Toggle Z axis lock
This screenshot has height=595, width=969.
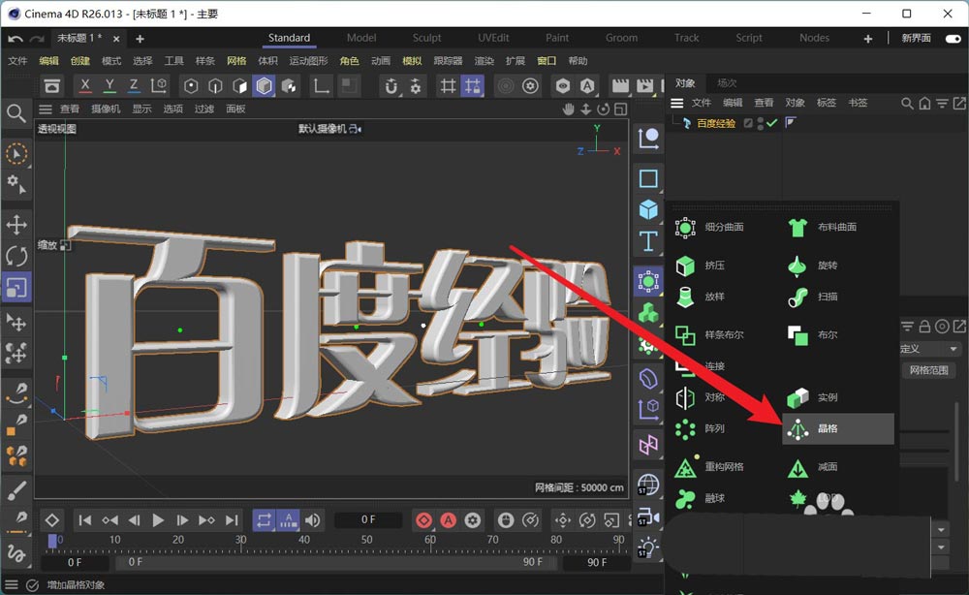click(134, 86)
